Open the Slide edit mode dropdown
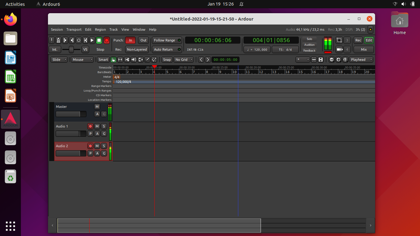This screenshot has height=236, width=420. [59, 60]
